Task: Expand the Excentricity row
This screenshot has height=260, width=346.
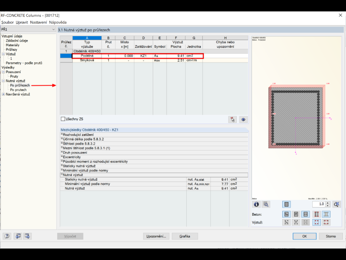Action: (x=62, y=156)
